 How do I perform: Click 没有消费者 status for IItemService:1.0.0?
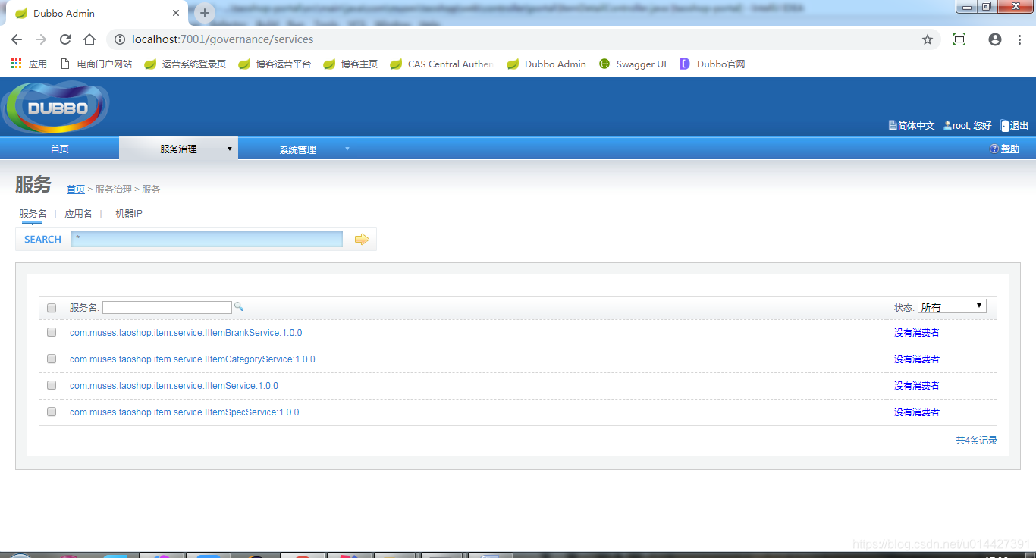916,386
